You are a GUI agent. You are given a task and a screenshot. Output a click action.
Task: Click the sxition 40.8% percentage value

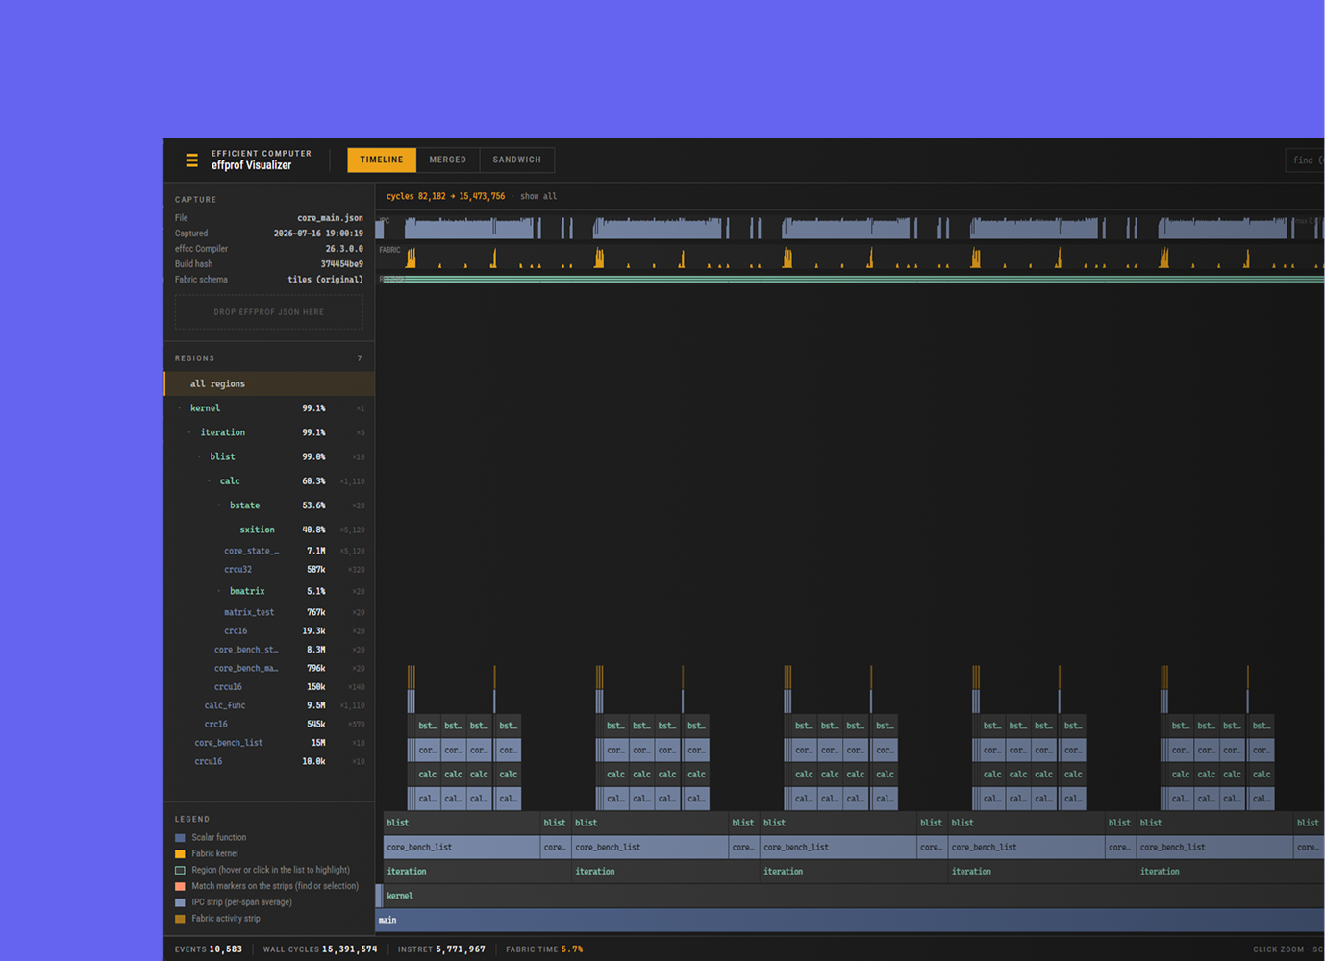click(313, 530)
